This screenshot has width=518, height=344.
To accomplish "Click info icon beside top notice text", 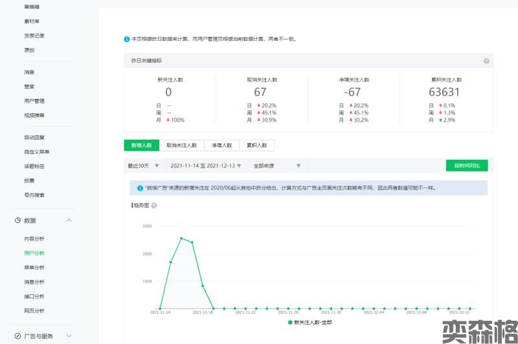I will (127, 39).
